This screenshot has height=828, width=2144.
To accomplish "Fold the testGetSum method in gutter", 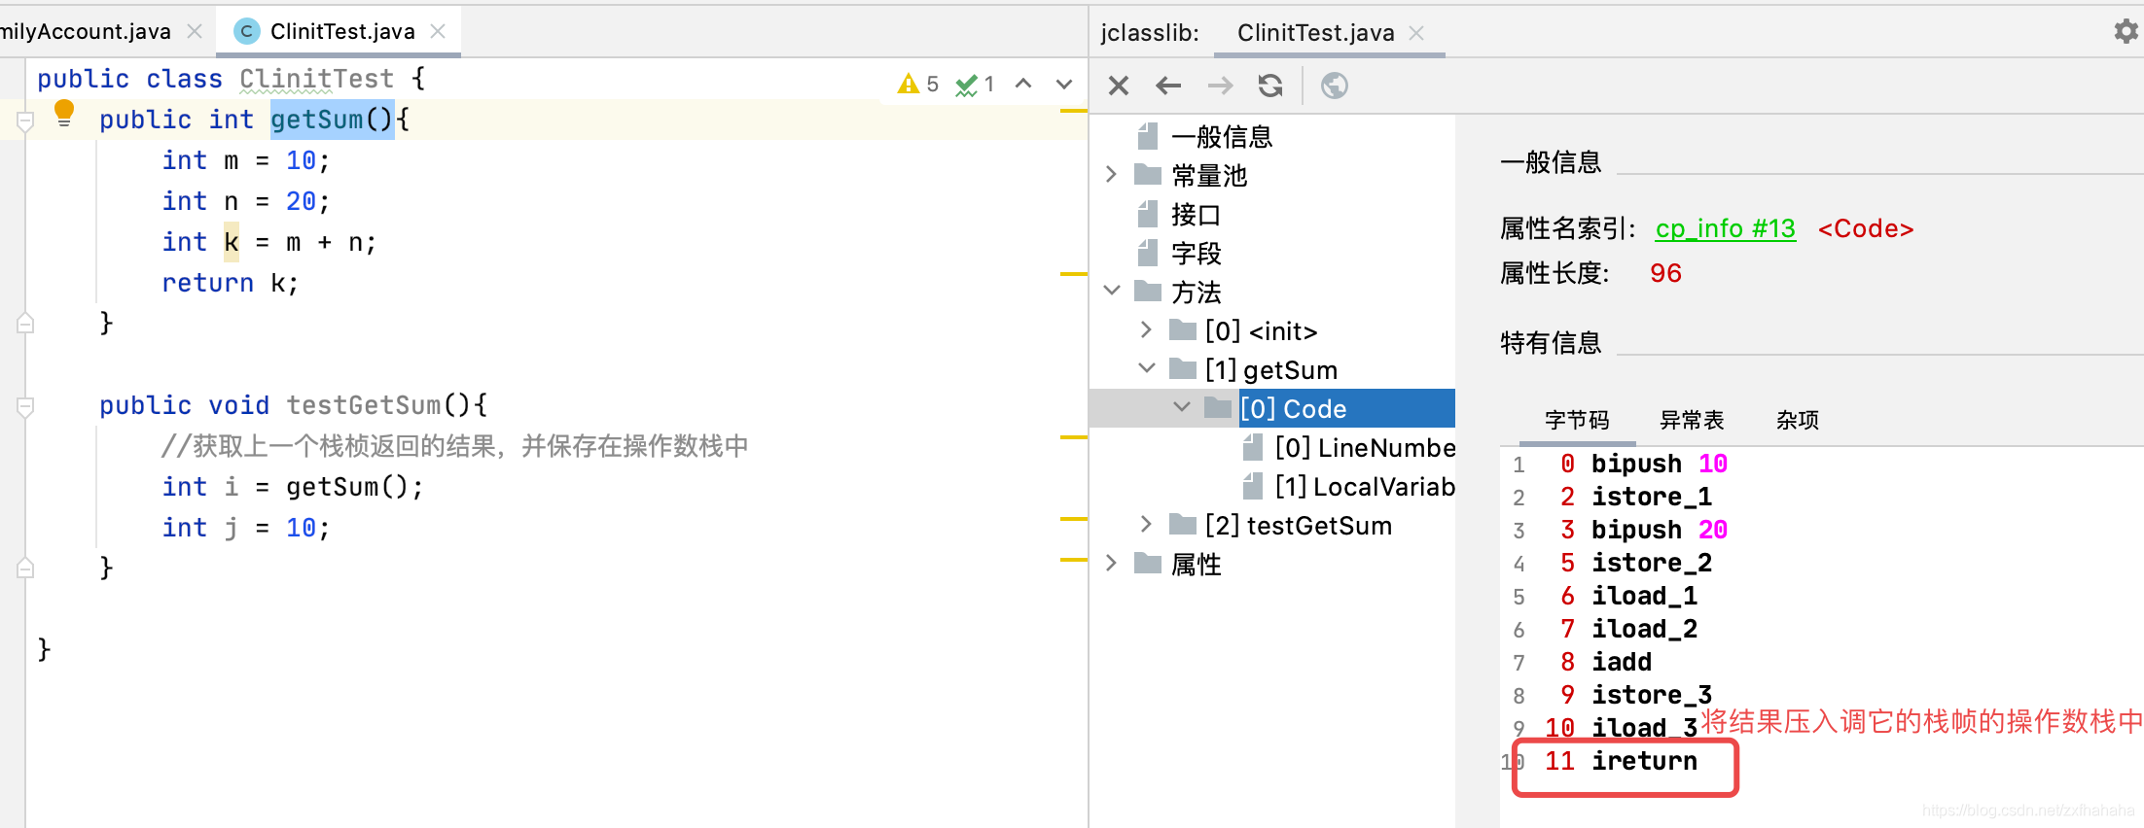I will point(26,406).
